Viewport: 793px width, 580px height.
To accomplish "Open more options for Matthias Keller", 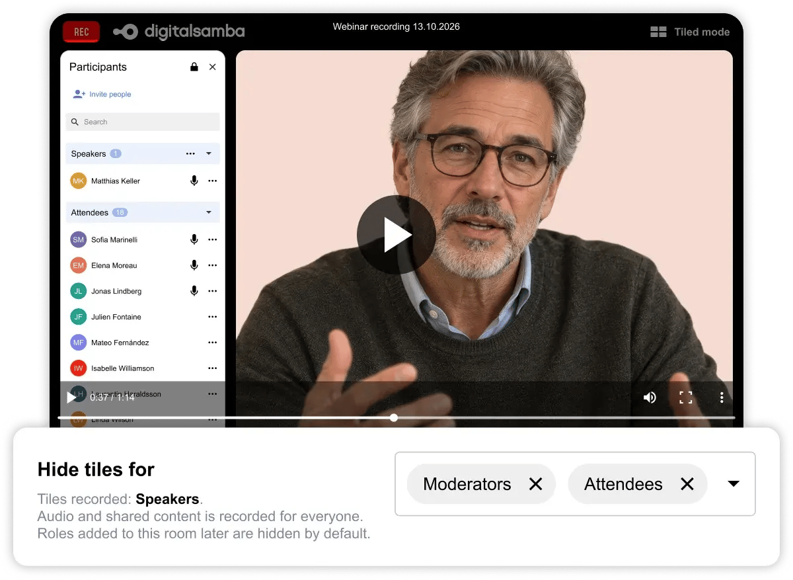I will point(212,181).
